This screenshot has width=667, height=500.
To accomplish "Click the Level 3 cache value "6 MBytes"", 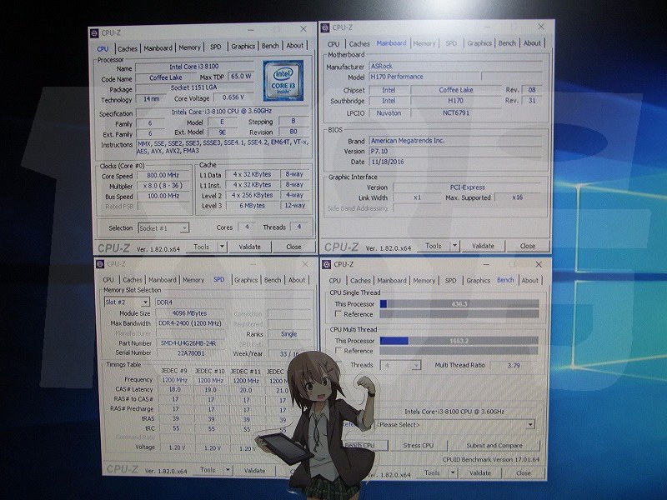I will 252,205.
